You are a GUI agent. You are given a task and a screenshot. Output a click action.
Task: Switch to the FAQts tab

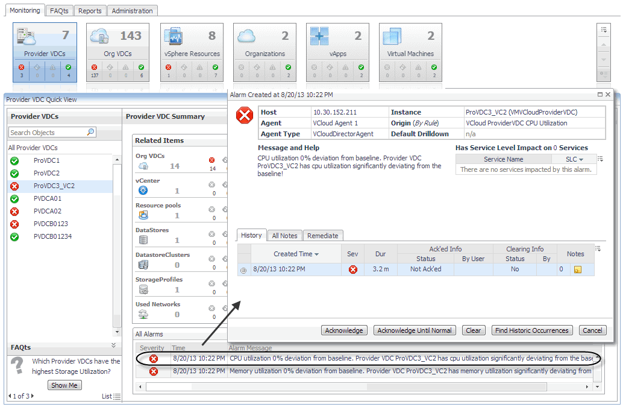[x=59, y=11]
